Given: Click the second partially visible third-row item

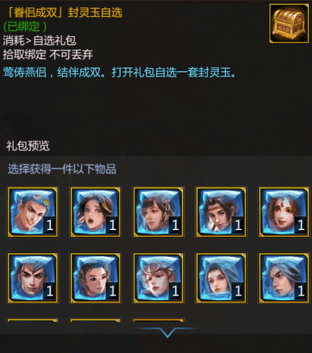Looking at the screenshot, I should pos(96,320).
